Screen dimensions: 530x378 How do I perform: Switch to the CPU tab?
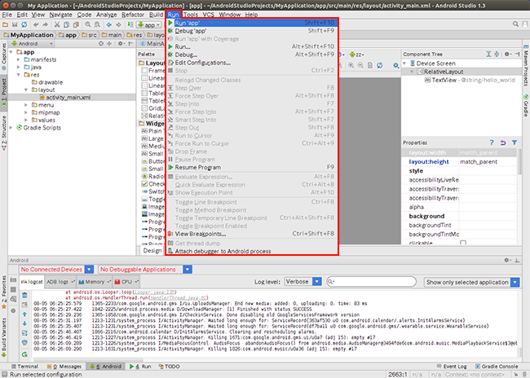coord(126,282)
